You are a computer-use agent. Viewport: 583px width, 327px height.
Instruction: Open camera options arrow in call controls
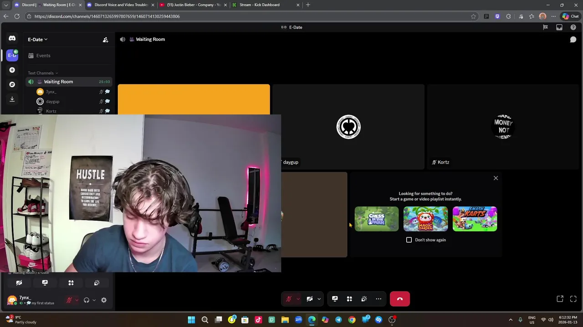[x=319, y=299]
